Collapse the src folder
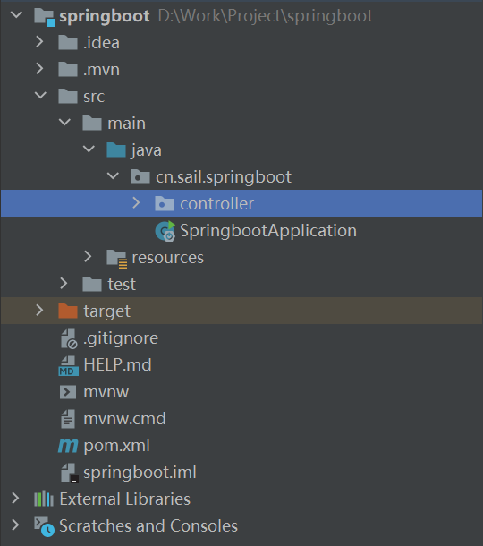Screen dimensions: 483x546 click(41, 96)
